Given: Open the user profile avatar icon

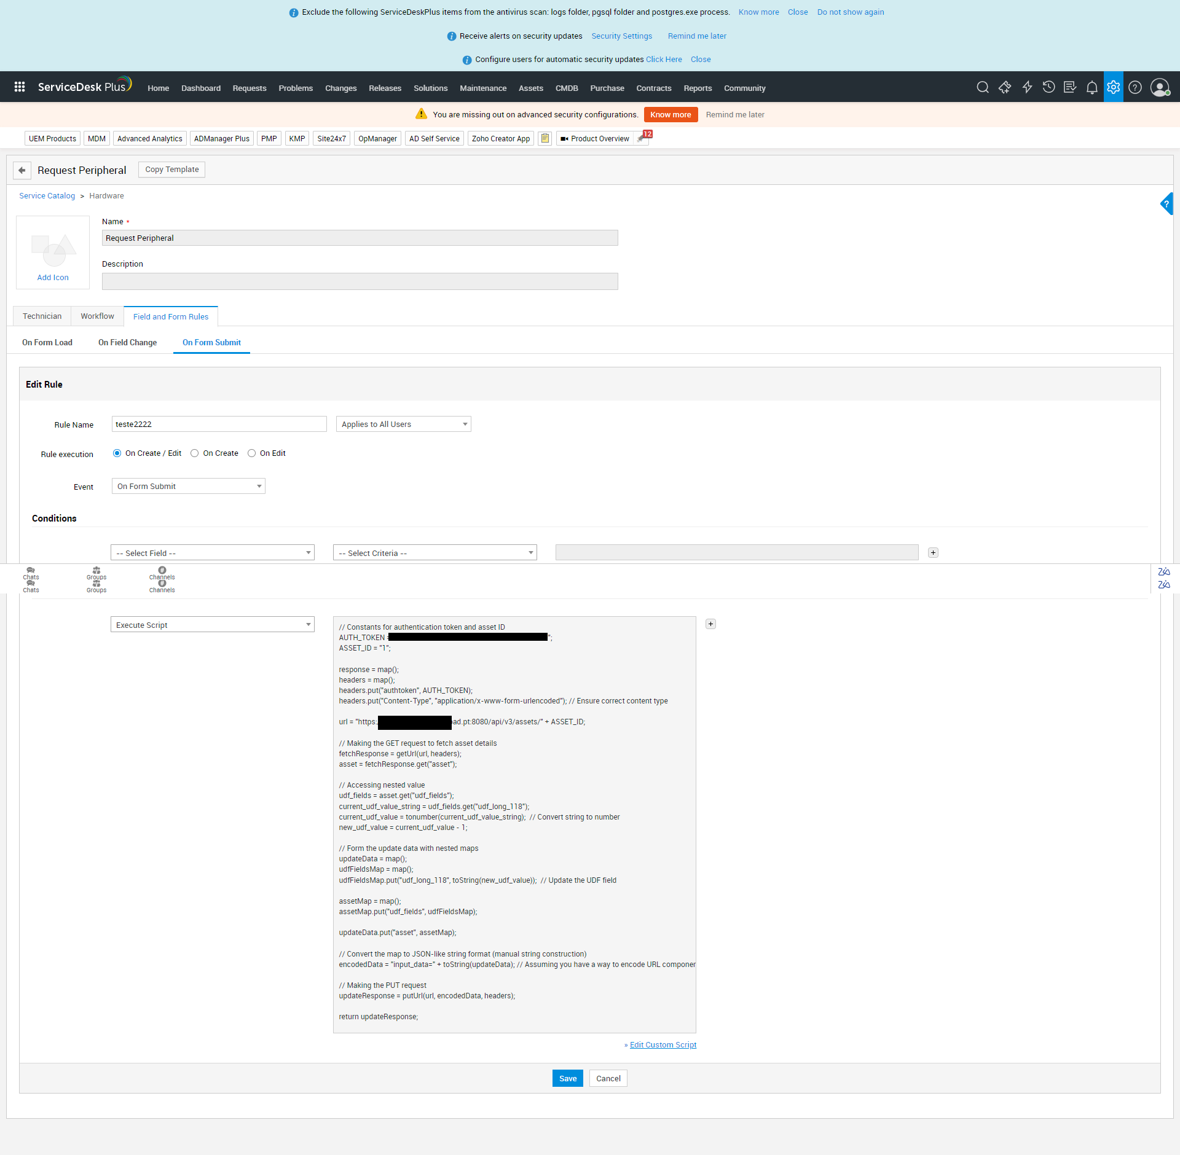Looking at the screenshot, I should click(x=1160, y=87).
